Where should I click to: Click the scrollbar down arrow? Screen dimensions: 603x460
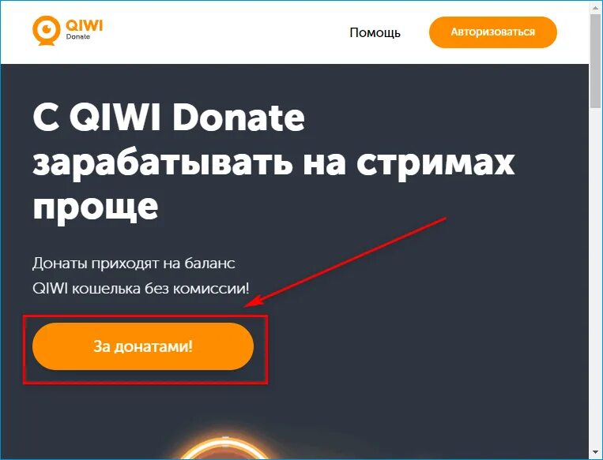596,453
